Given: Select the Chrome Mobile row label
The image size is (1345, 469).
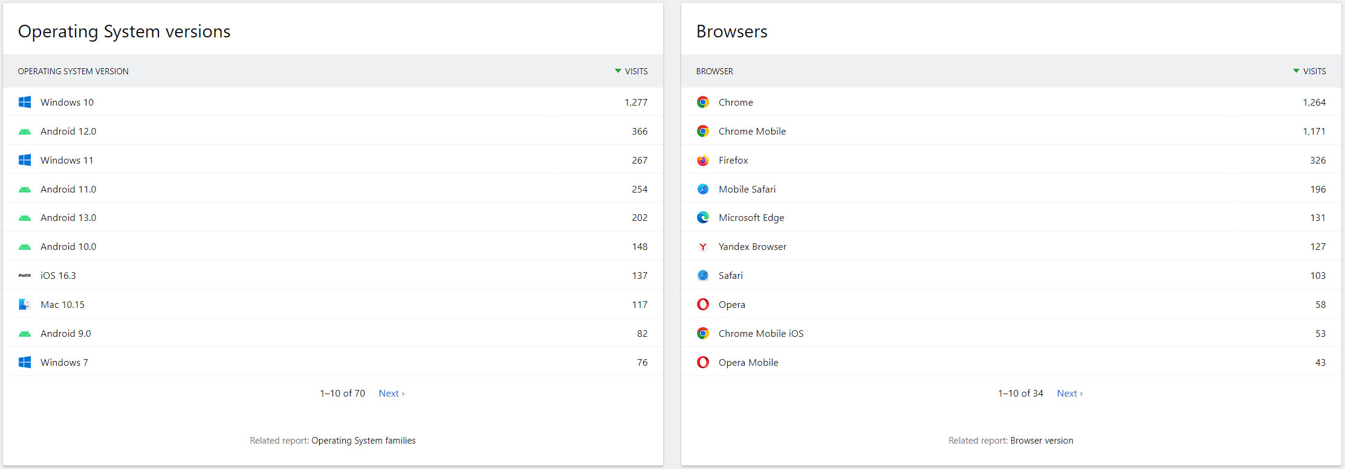Looking at the screenshot, I should (752, 132).
